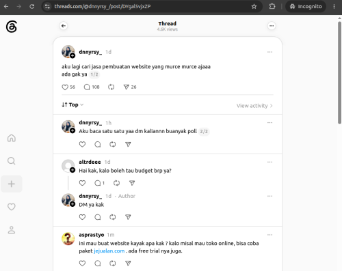
Task: Go back using the thread back arrow
Action: point(64,26)
